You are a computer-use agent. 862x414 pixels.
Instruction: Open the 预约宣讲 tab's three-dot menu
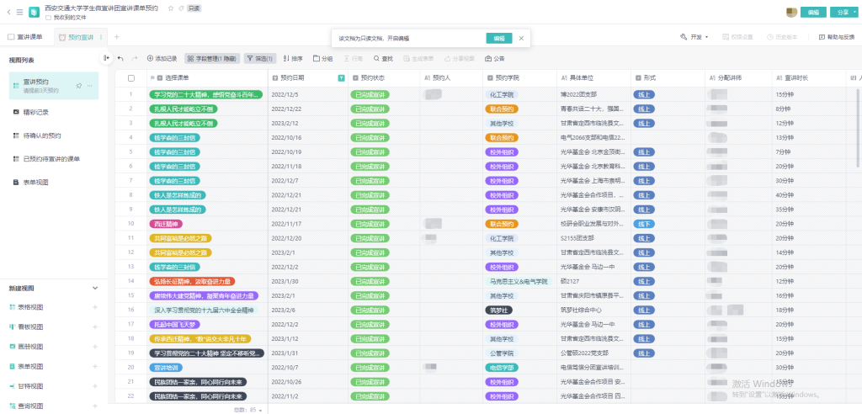click(x=101, y=37)
